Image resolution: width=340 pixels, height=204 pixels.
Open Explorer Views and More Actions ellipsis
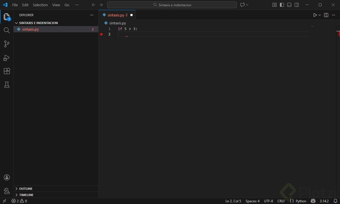coord(92,15)
